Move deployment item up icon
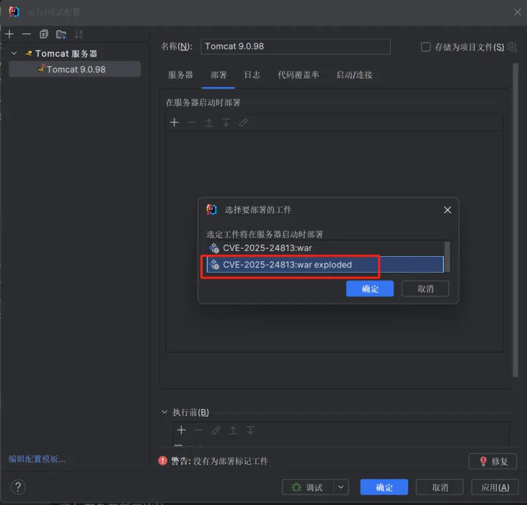 (209, 122)
